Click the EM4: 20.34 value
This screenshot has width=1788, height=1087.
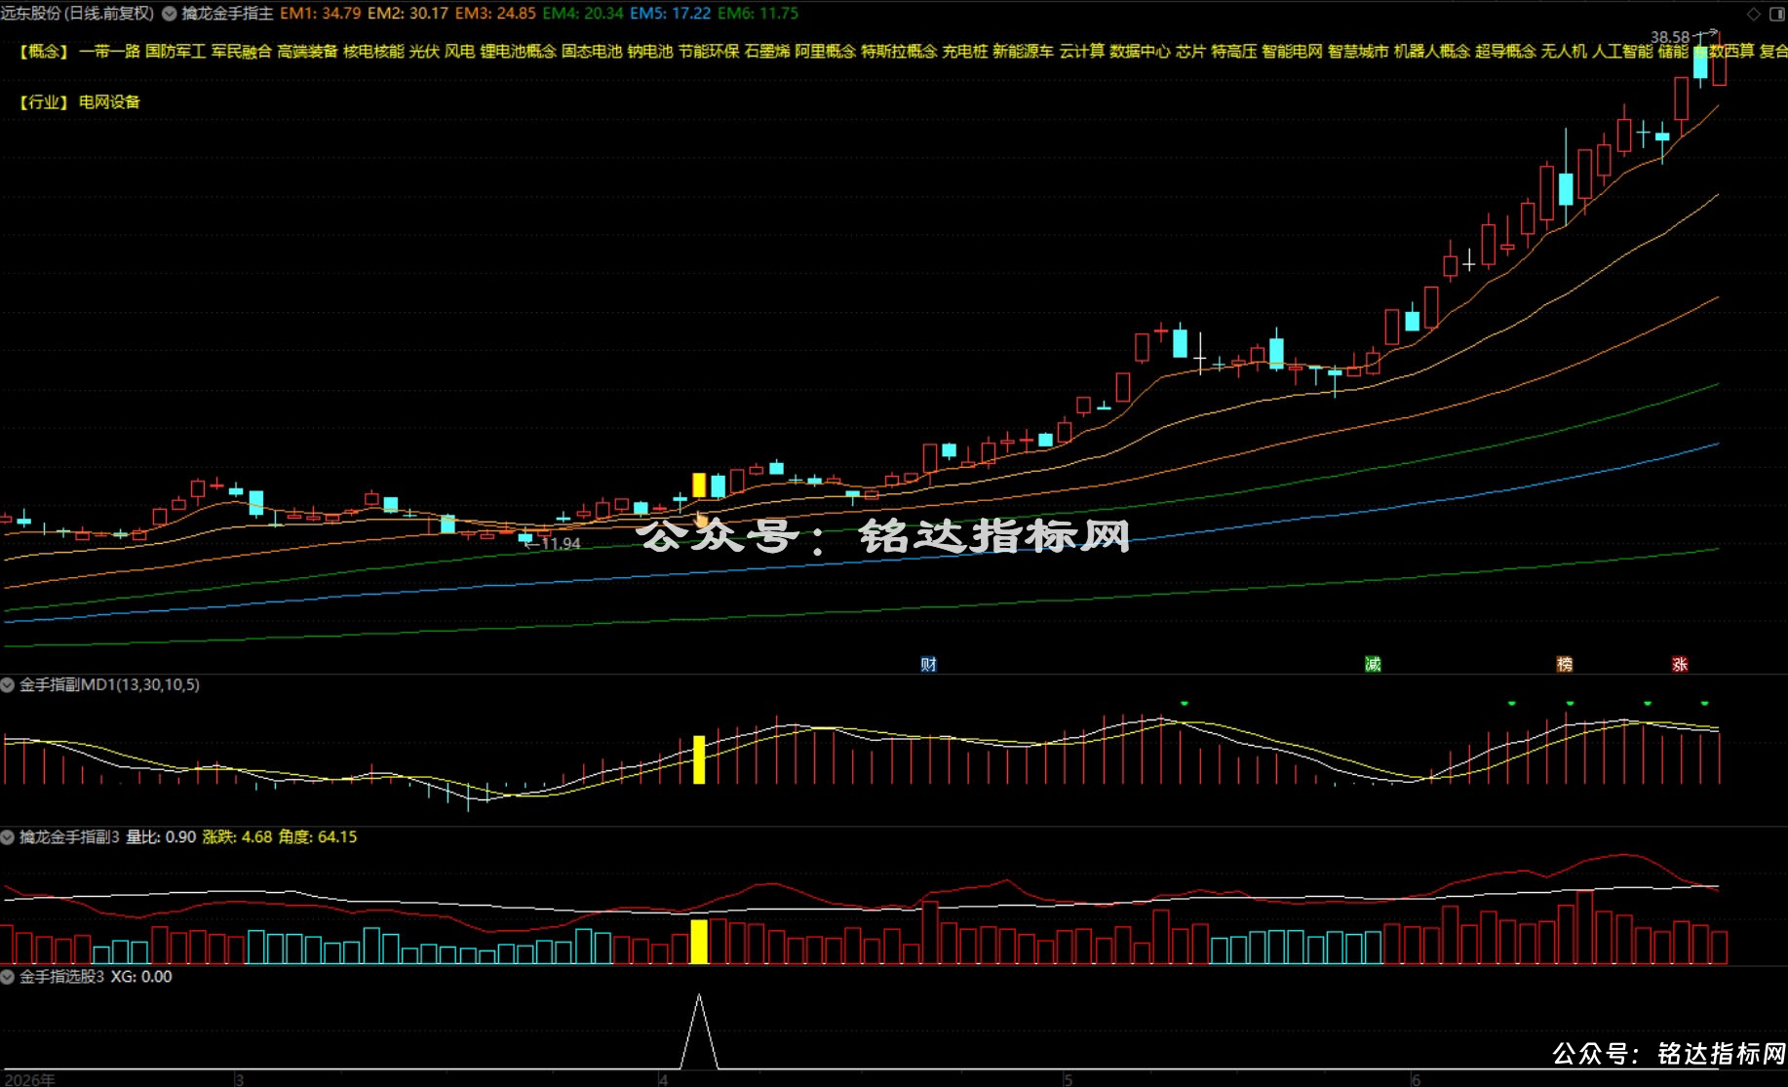pos(583,14)
